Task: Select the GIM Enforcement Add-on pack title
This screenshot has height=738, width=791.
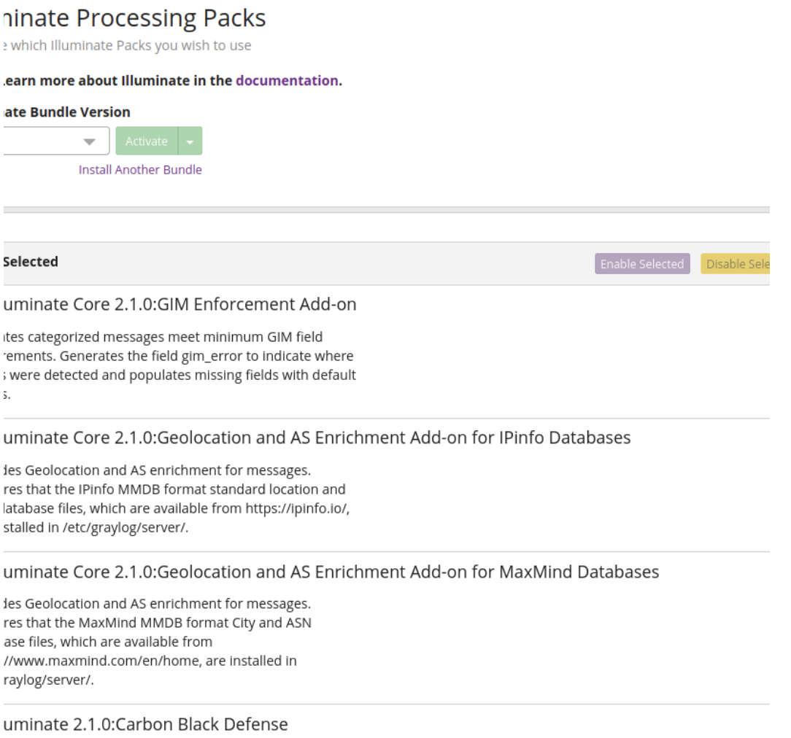Action: click(180, 304)
